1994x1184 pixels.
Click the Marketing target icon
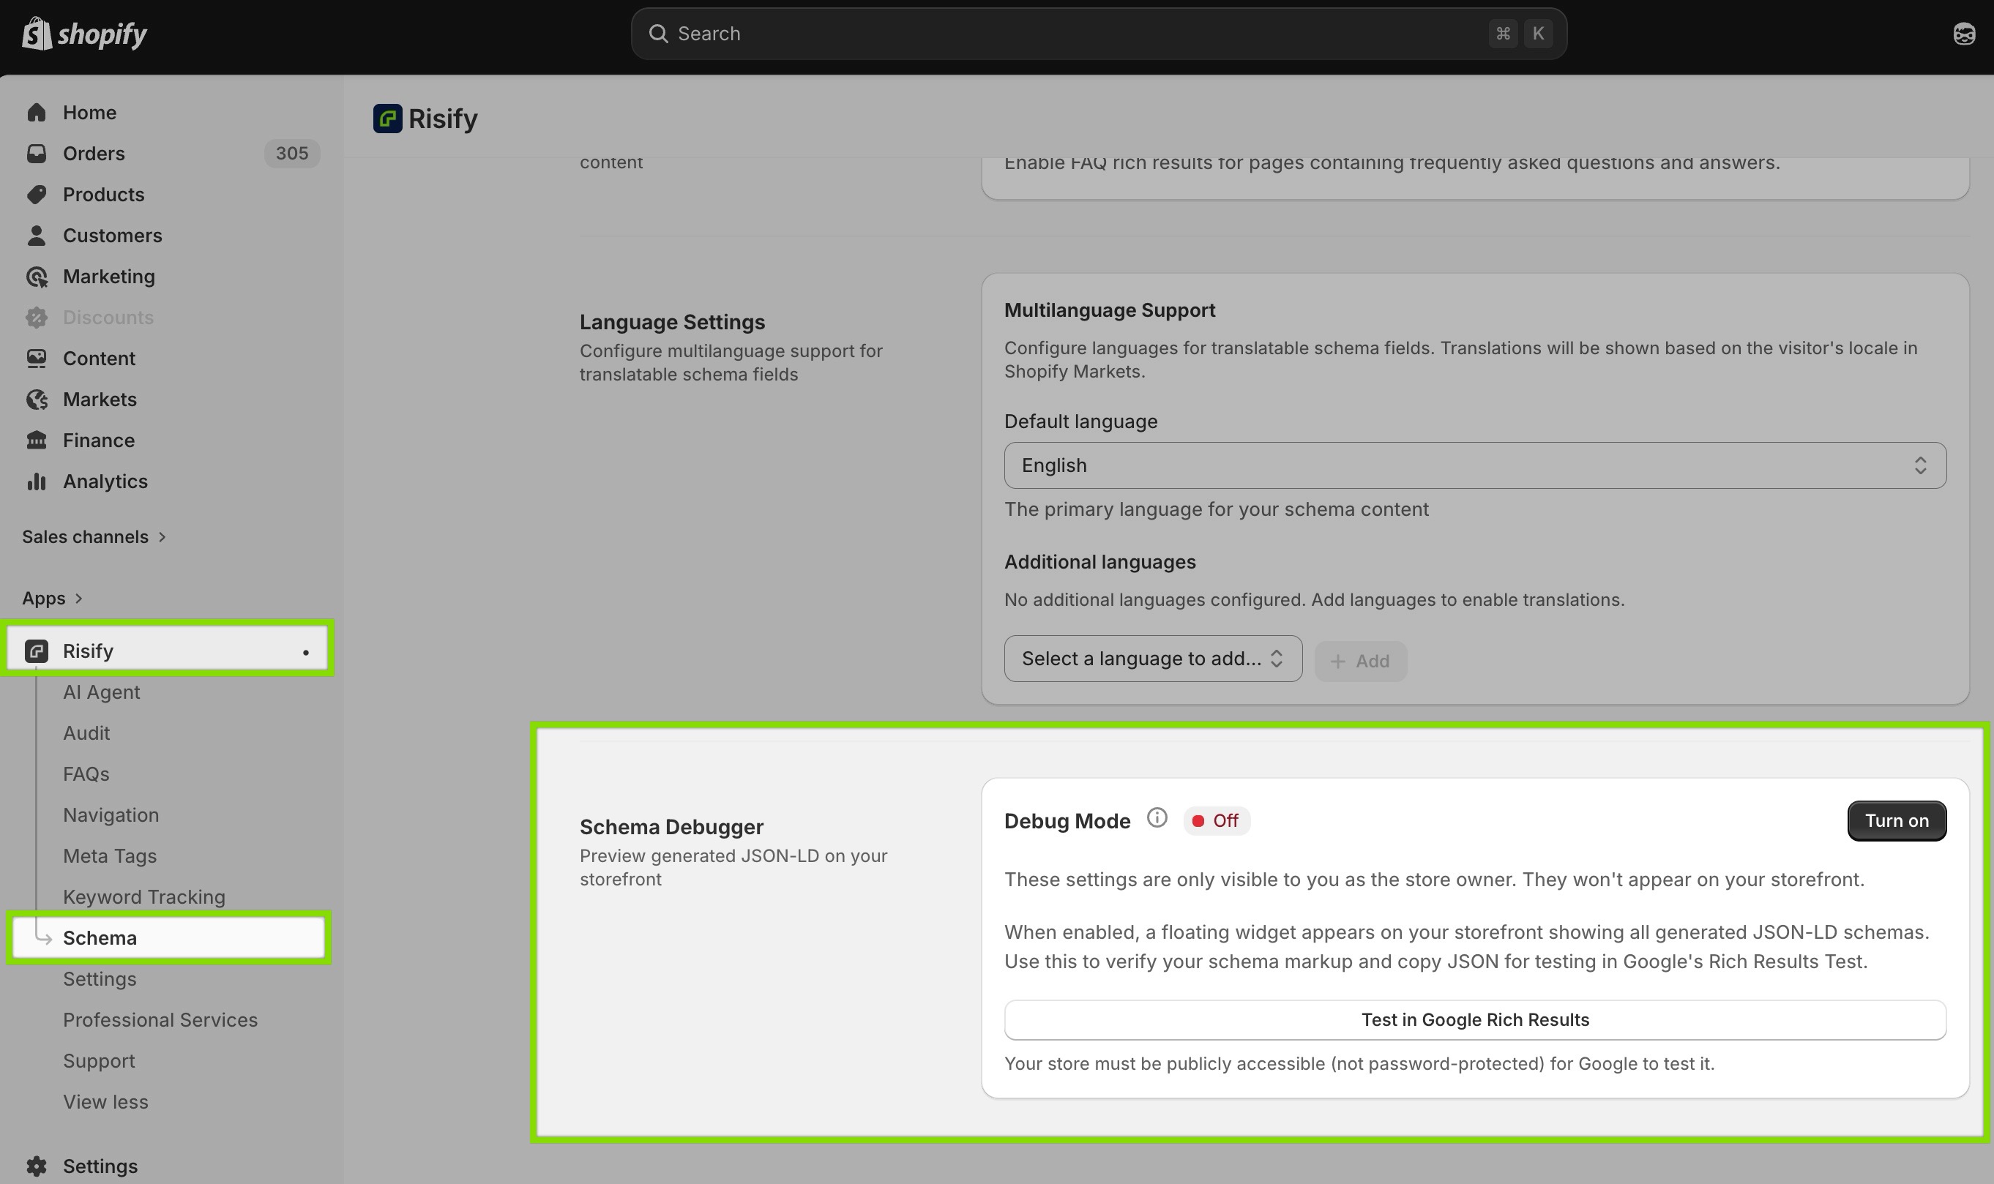coord(36,277)
